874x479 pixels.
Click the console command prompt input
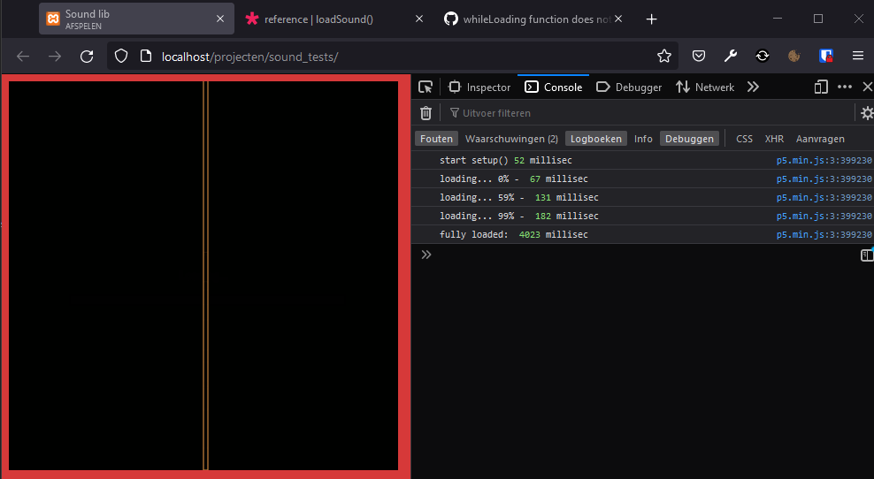[647, 255]
